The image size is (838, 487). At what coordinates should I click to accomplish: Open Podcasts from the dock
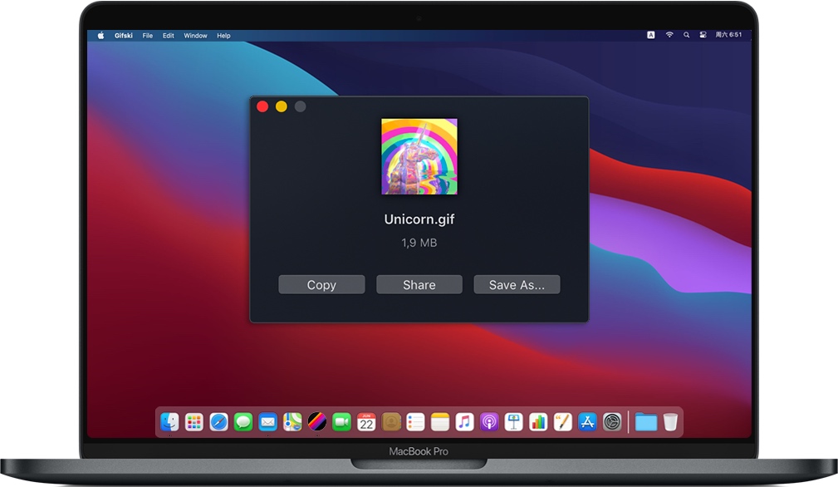tap(489, 422)
